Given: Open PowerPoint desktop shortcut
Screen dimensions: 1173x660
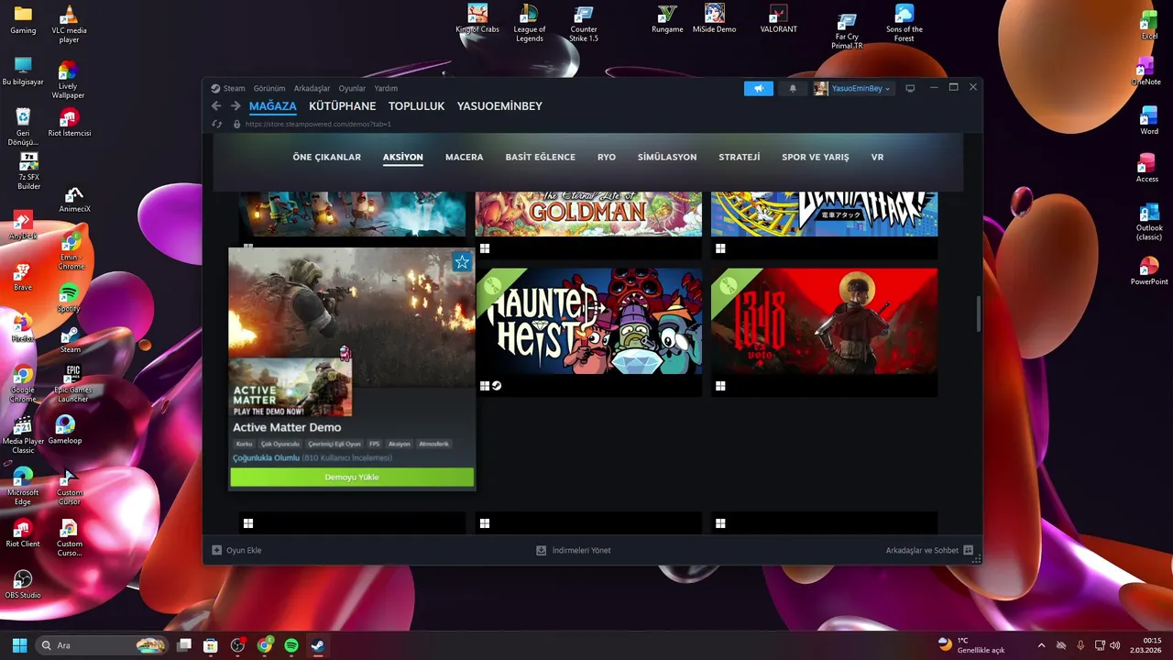Looking at the screenshot, I should point(1149,271).
